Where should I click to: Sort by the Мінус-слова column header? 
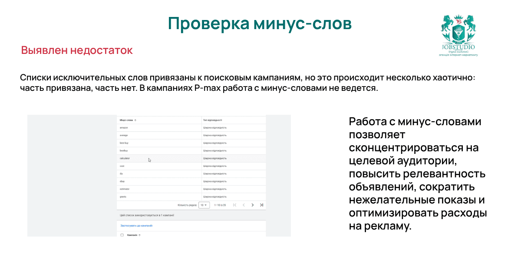pos(128,120)
